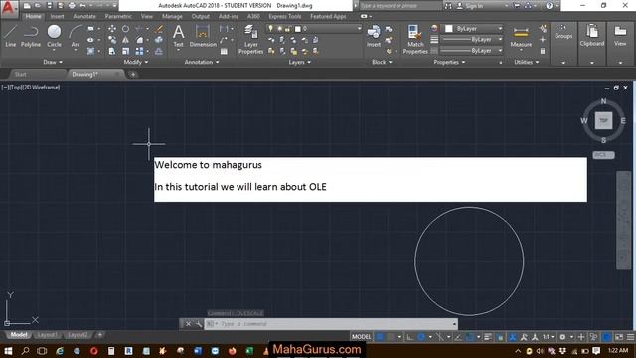Click the search keyword input field
The image size is (636, 358).
pyautogui.click(x=399, y=6)
